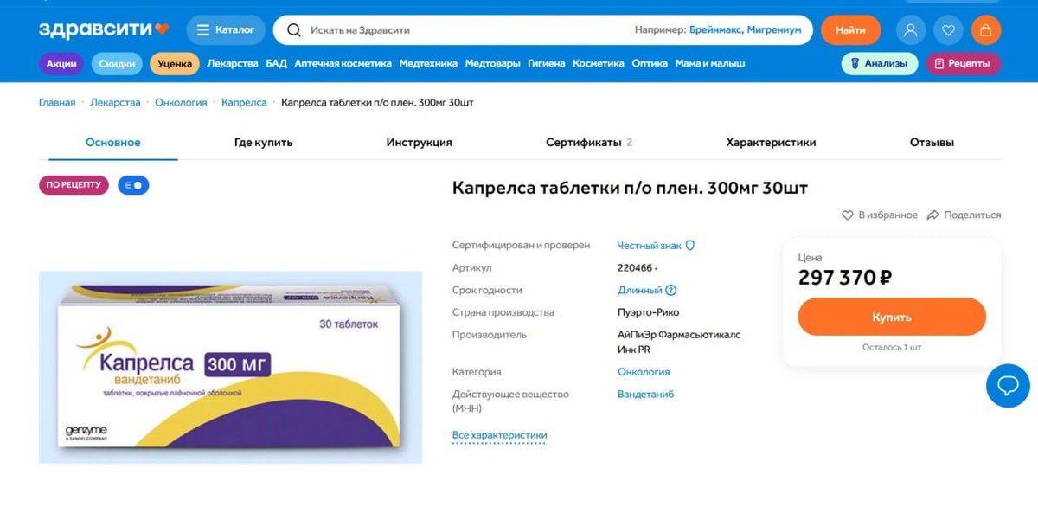
Task: Add product to В избранное
Action: point(880,215)
